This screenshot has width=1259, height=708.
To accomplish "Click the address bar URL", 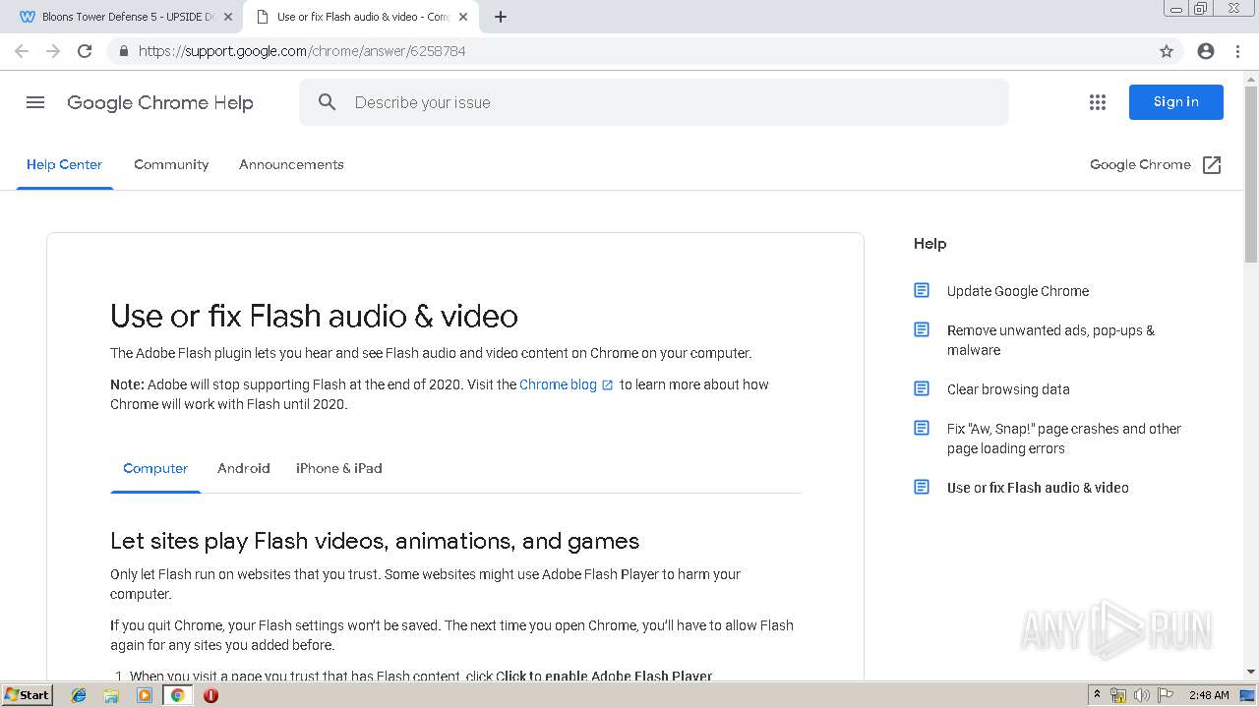I will (x=302, y=51).
